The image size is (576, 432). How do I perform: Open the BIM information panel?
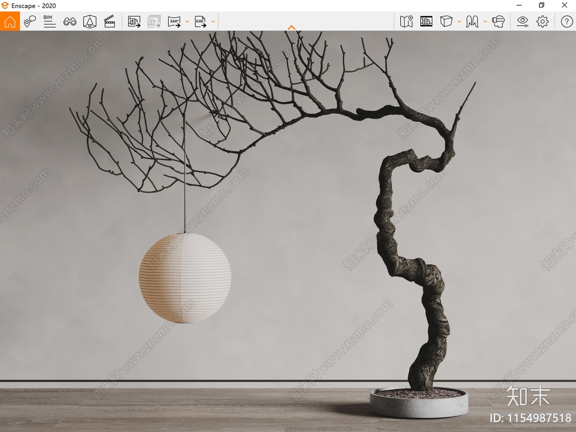[49, 22]
